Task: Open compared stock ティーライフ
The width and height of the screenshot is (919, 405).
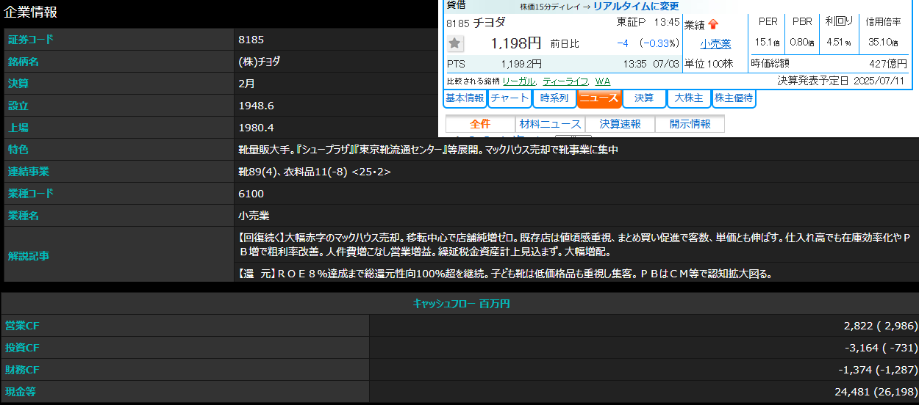Action: [565, 81]
